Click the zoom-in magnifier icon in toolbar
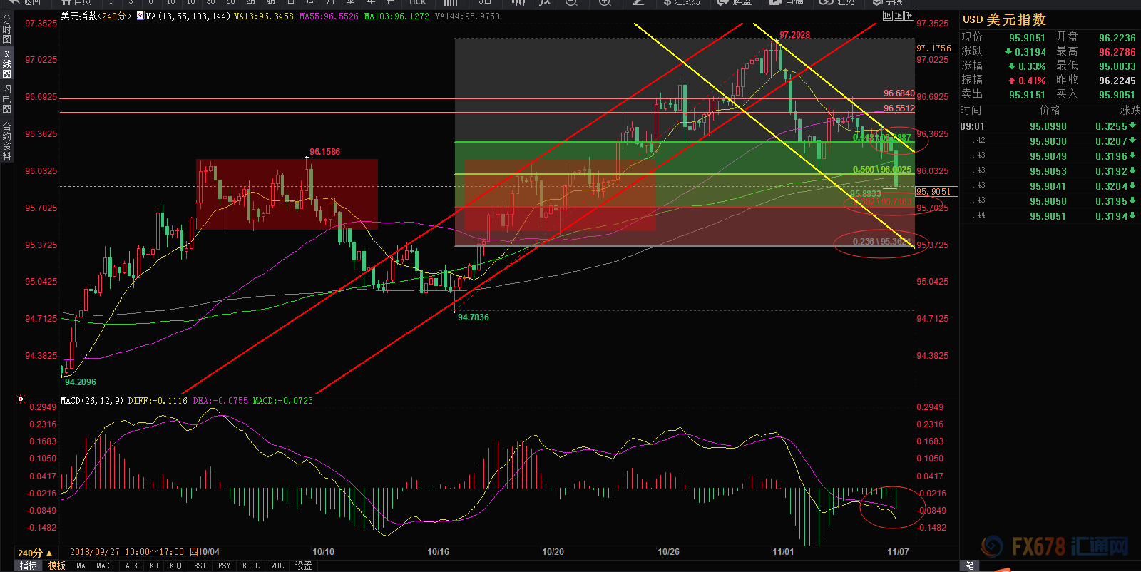Image resolution: width=1141 pixels, height=572 pixels. (604, 2)
